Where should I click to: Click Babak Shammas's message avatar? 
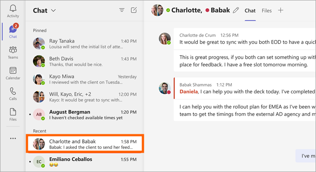165,88
